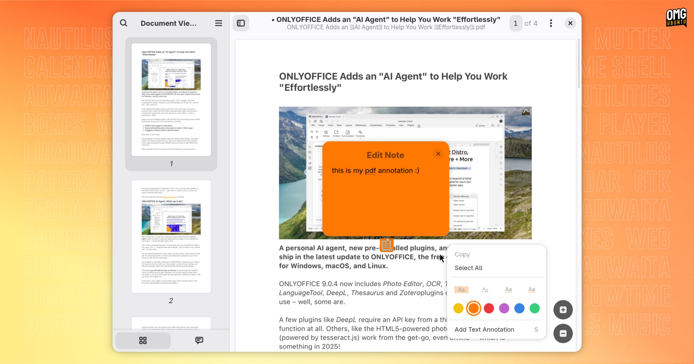Open search in the sidebar
This screenshot has width=694, height=364.
click(x=123, y=23)
